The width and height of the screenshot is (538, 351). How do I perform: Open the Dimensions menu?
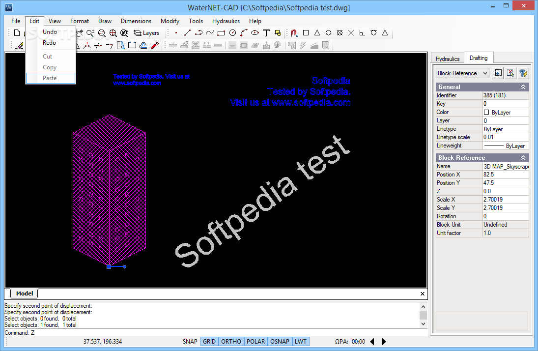(136, 21)
